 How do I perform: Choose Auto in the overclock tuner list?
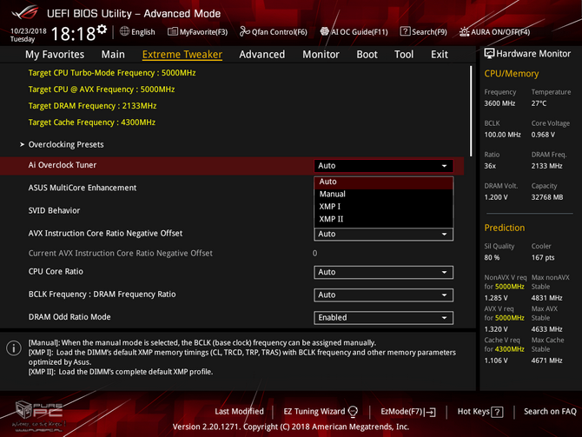pyautogui.click(x=383, y=182)
